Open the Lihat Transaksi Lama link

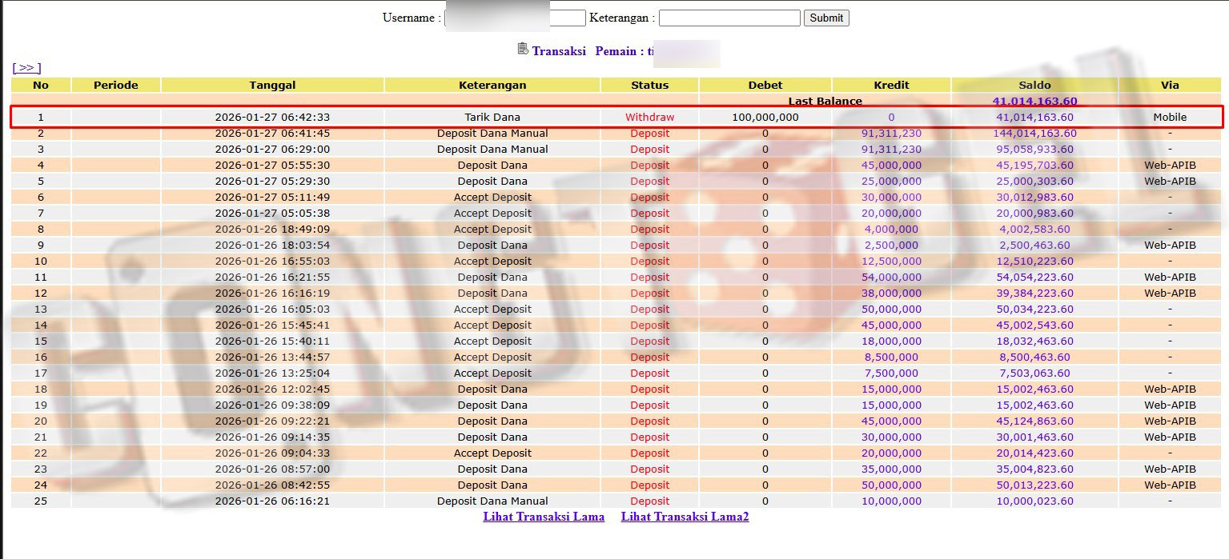pos(544,517)
